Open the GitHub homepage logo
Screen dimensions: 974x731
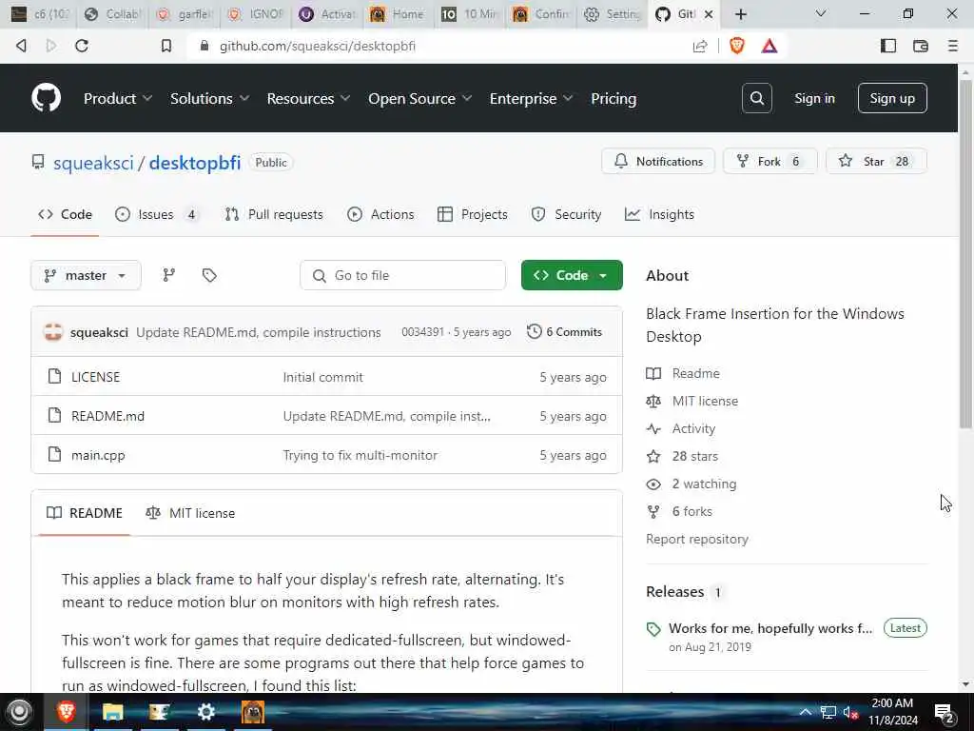pos(46,98)
